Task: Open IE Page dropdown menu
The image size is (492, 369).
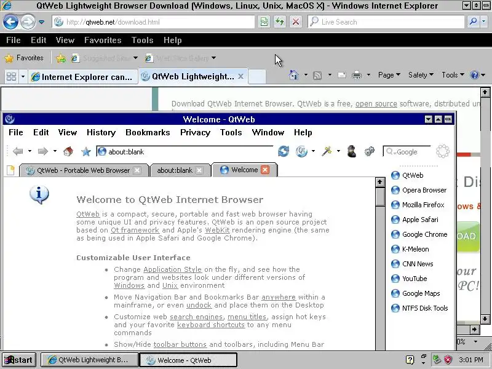Action: pos(389,75)
